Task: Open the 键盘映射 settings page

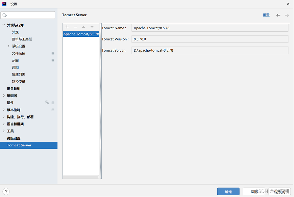Action: click(14, 89)
